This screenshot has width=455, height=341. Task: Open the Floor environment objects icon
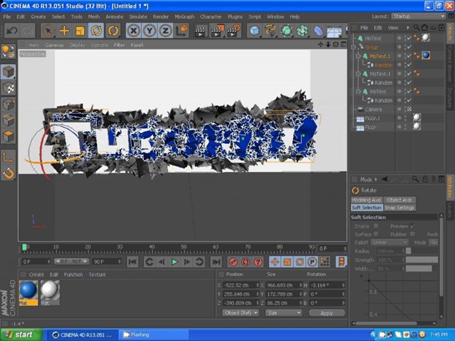click(x=334, y=31)
